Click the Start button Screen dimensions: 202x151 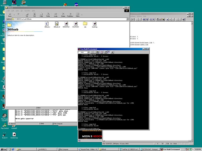[x=4, y=149]
